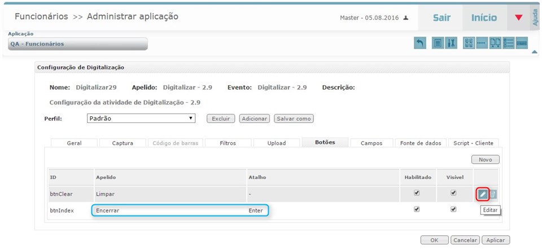Screen dimensions: 542x250
Task: Click the Digitalizar29 name value
Action: pos(96,87)
